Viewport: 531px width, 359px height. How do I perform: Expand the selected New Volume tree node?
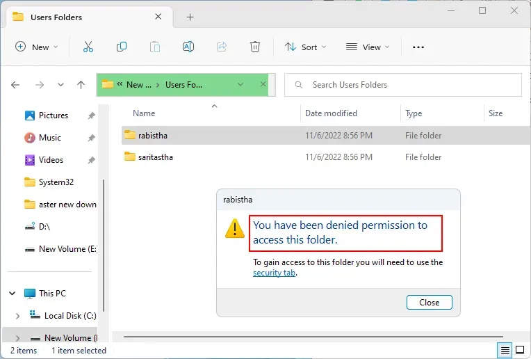tap(17, 338)
